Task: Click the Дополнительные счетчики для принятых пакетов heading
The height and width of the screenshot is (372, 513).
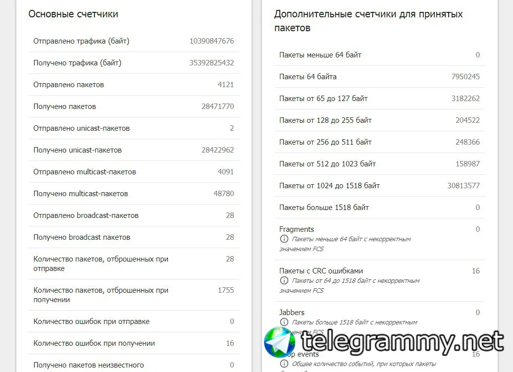Action: (x=368, y=21)
